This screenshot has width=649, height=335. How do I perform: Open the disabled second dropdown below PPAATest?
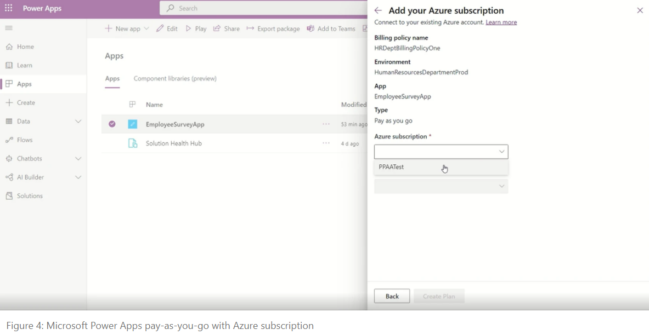pyautogui.click(x=441, y=186)
